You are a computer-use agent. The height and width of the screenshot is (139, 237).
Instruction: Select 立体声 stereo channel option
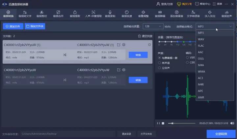tap(164, 68)
